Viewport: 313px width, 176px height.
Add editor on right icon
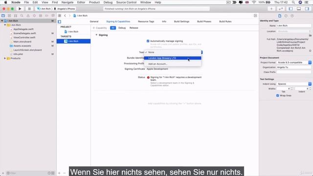(255, 16)
